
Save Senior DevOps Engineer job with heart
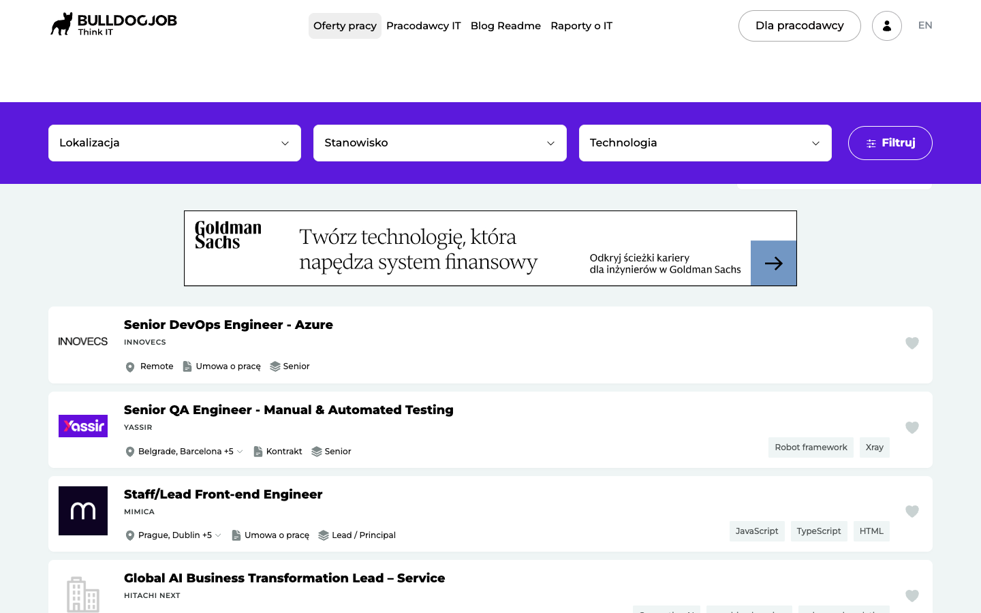coord(912,343)
